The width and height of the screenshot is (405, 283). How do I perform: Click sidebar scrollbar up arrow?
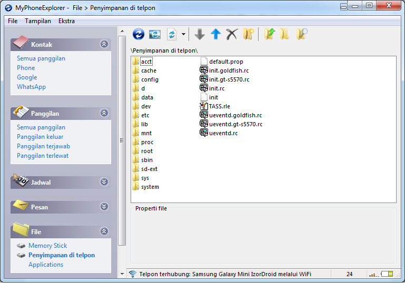tap(122, 31)
